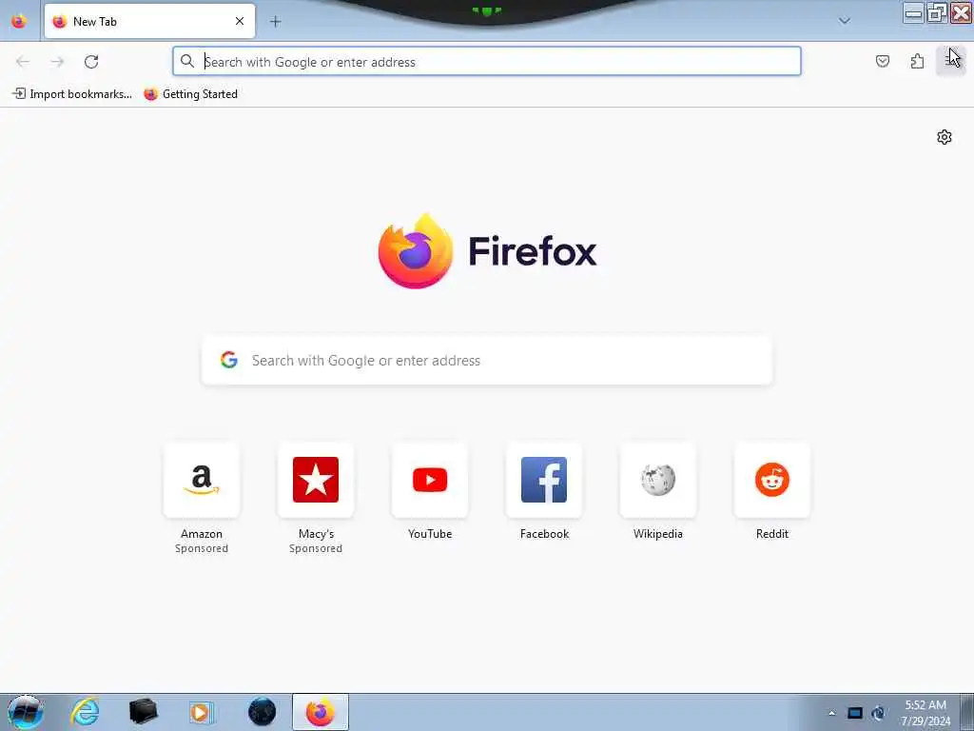Expand the List all tabs chevron
The width and height of the screenshot is (974, 731).
[844, 21]
